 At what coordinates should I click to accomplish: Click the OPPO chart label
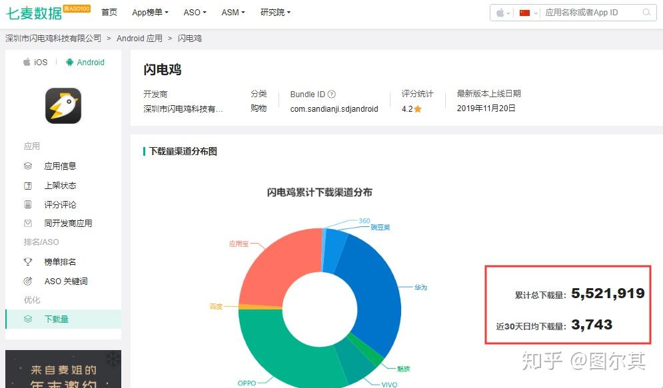[247, 383]
